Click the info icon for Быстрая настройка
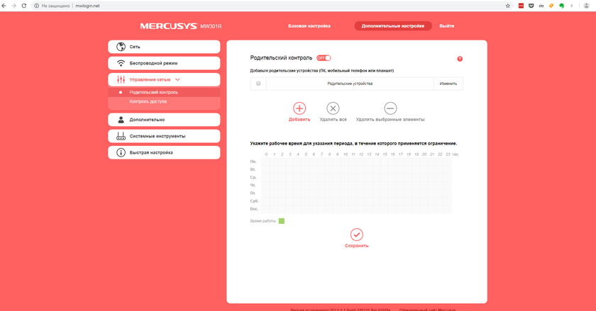 coord(121,152)
